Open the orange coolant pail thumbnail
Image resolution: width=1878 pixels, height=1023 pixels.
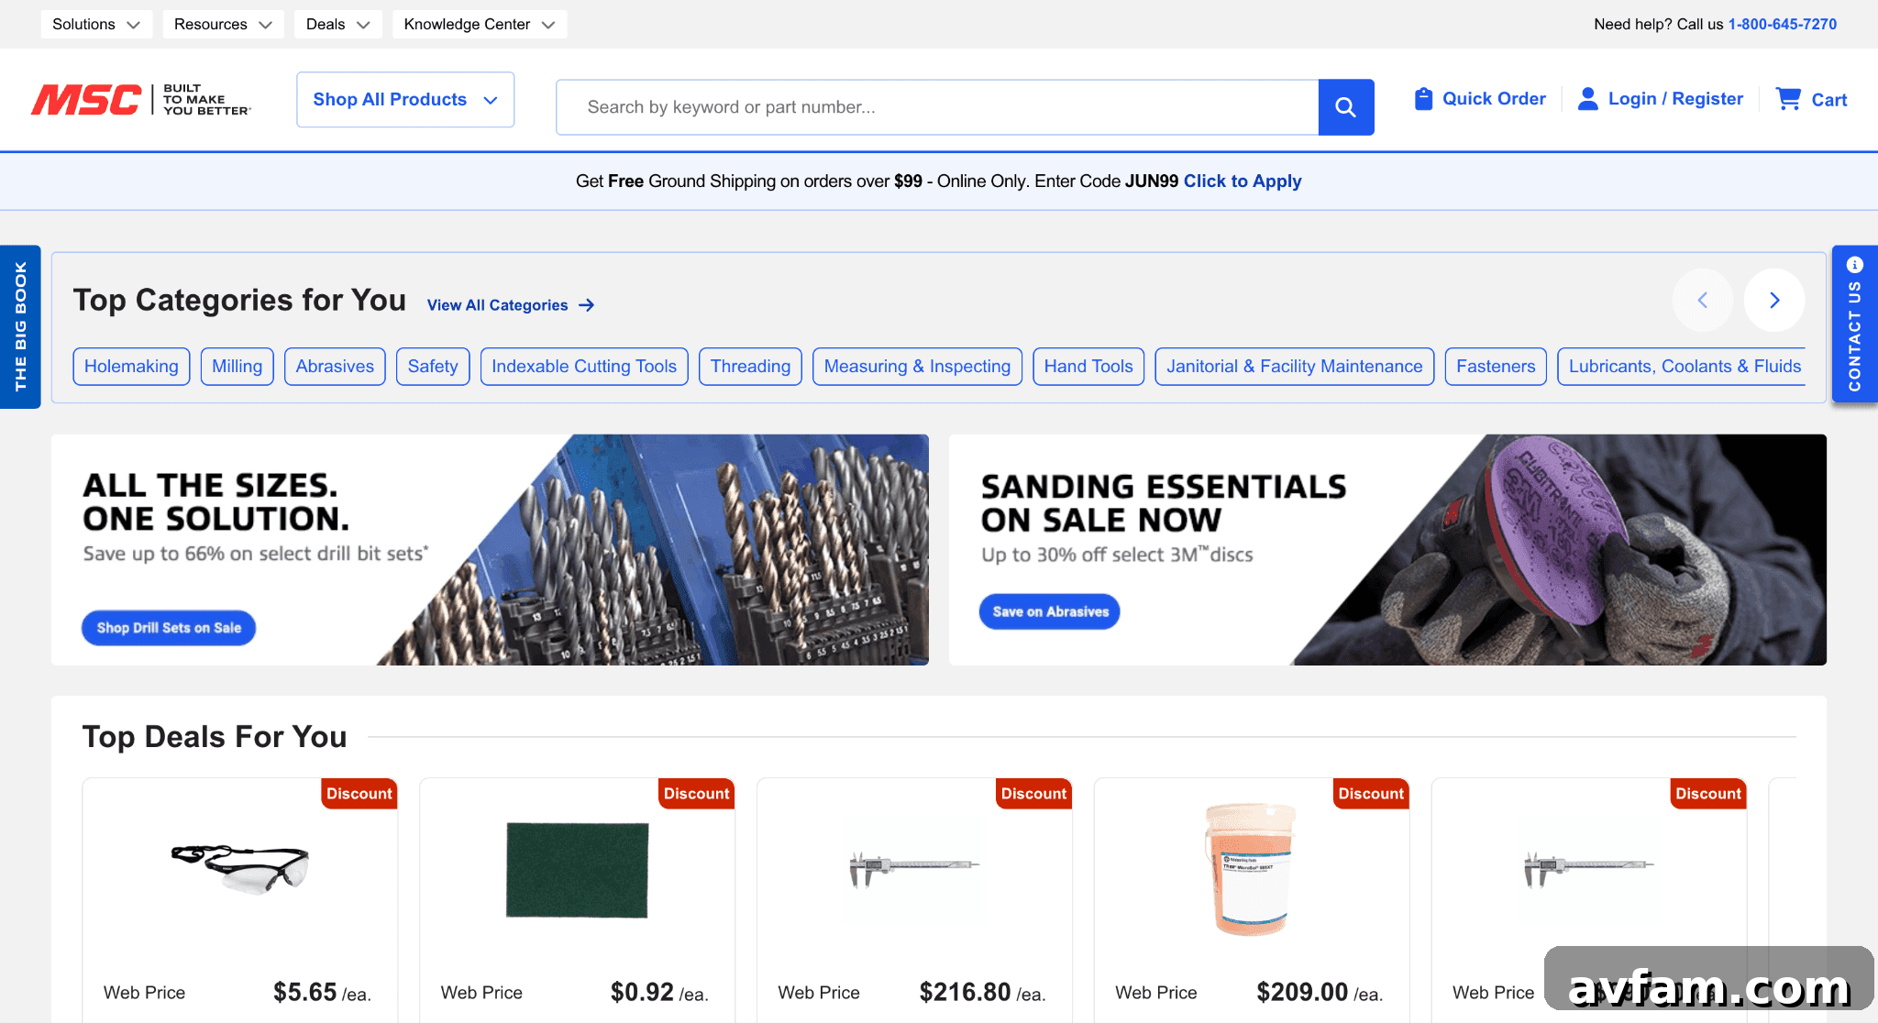click(1252, 870)
